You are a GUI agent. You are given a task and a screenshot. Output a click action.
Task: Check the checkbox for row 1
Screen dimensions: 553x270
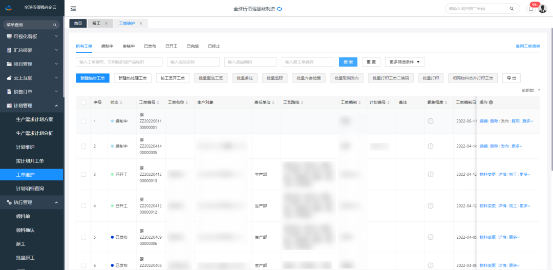click(83, 121)
